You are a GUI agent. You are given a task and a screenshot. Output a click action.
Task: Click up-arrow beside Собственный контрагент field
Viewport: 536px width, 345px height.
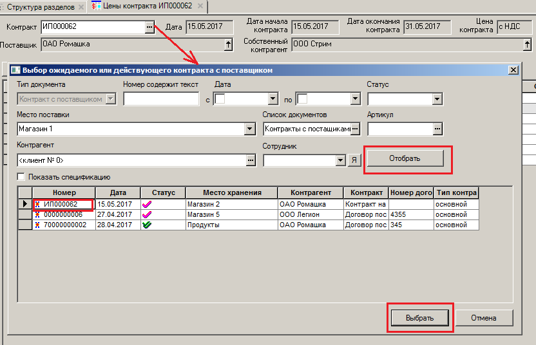point(527,44)
